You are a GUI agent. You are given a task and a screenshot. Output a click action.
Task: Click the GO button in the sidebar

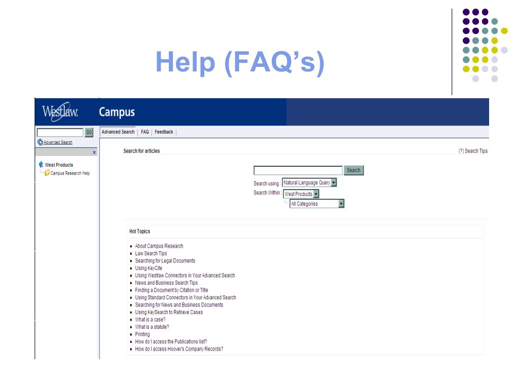(89, 132)
